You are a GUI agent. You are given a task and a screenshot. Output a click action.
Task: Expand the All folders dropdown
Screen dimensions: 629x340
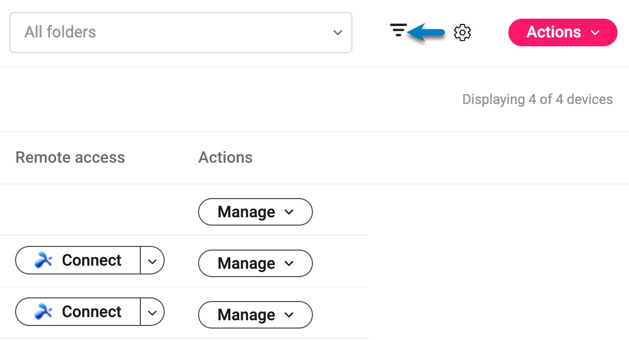tap(180, 32)
